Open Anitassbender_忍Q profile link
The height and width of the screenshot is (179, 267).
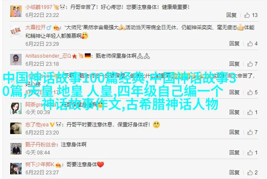pos(48,56)
